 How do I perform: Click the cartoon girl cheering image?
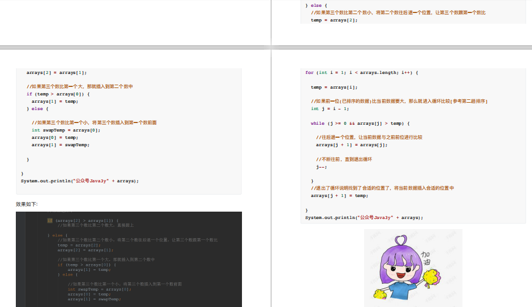click(413, 267)
